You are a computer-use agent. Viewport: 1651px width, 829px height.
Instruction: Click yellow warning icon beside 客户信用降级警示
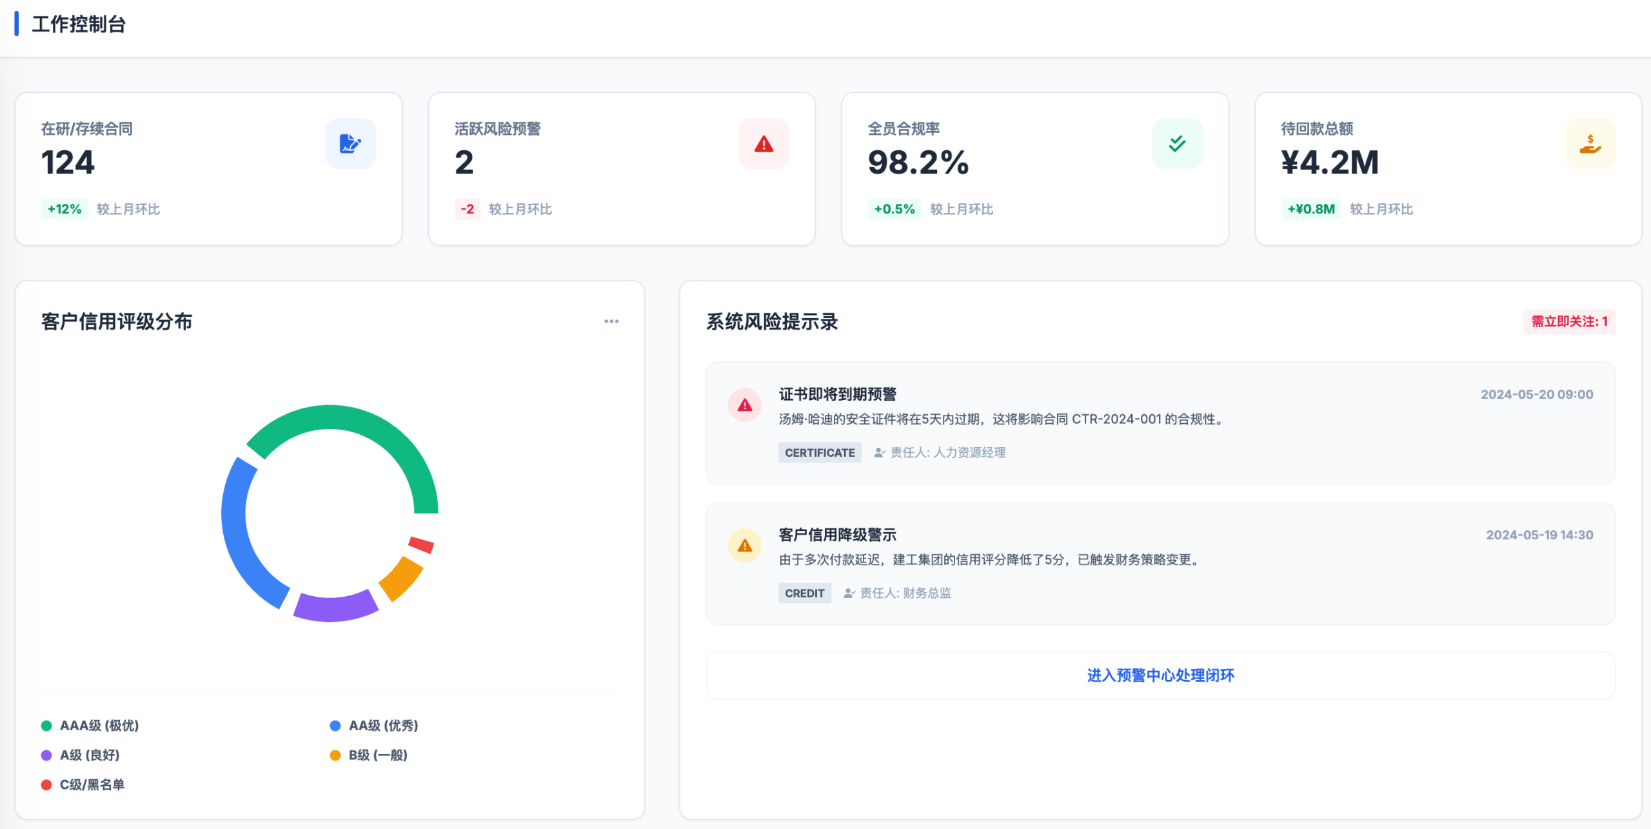coord(745,546)
